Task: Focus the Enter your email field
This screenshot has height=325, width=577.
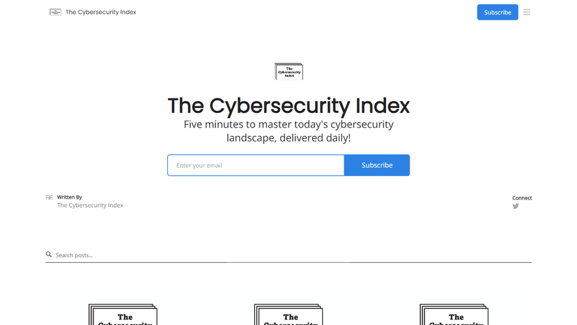Action: 256,165
